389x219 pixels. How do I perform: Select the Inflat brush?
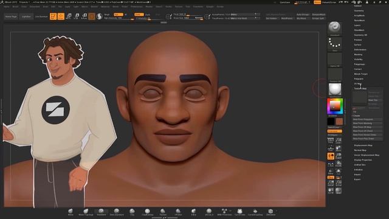click(193, 212)
